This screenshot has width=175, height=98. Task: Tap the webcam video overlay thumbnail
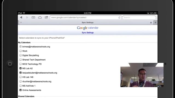click(142, 75)
